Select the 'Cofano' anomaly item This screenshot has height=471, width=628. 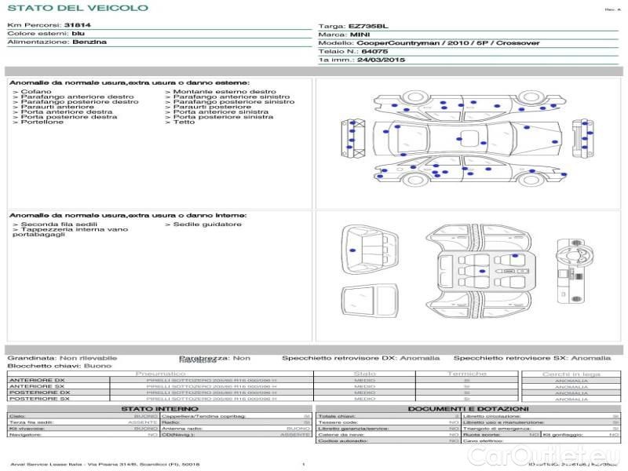tap(36, 92)
